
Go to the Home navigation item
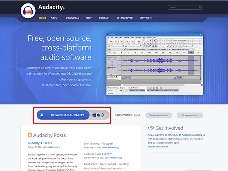[43, 18]
